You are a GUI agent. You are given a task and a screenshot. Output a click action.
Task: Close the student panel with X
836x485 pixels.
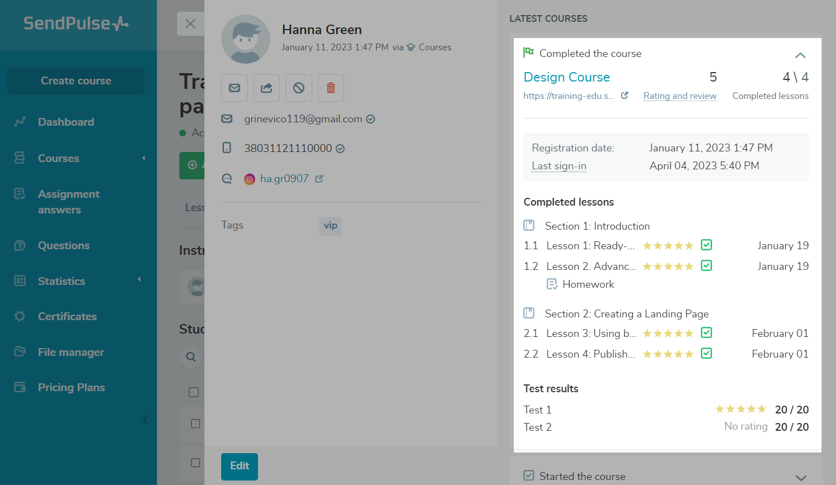pyautogui.click(x=190, y=23)
